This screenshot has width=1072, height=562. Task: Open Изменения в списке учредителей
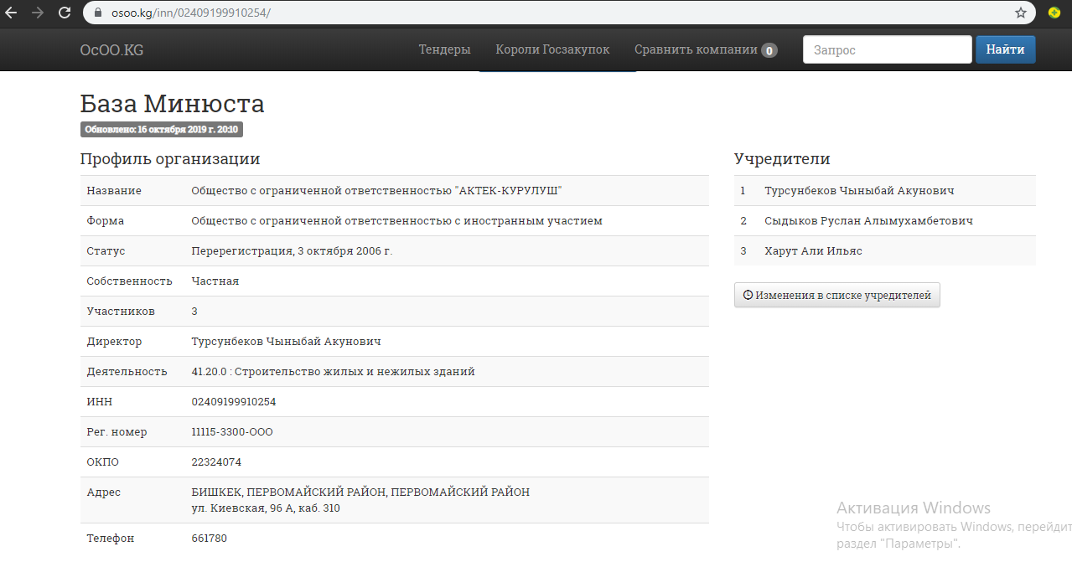click(x=836, y=295)
